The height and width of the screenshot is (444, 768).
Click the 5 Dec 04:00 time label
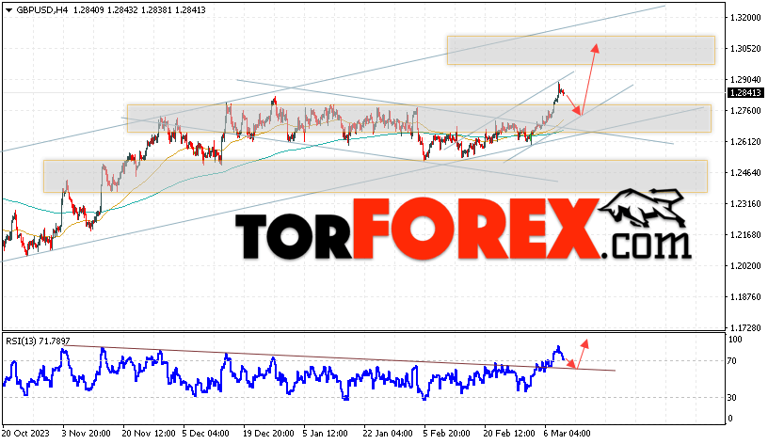pyautogui.click(x=206, y=434)
